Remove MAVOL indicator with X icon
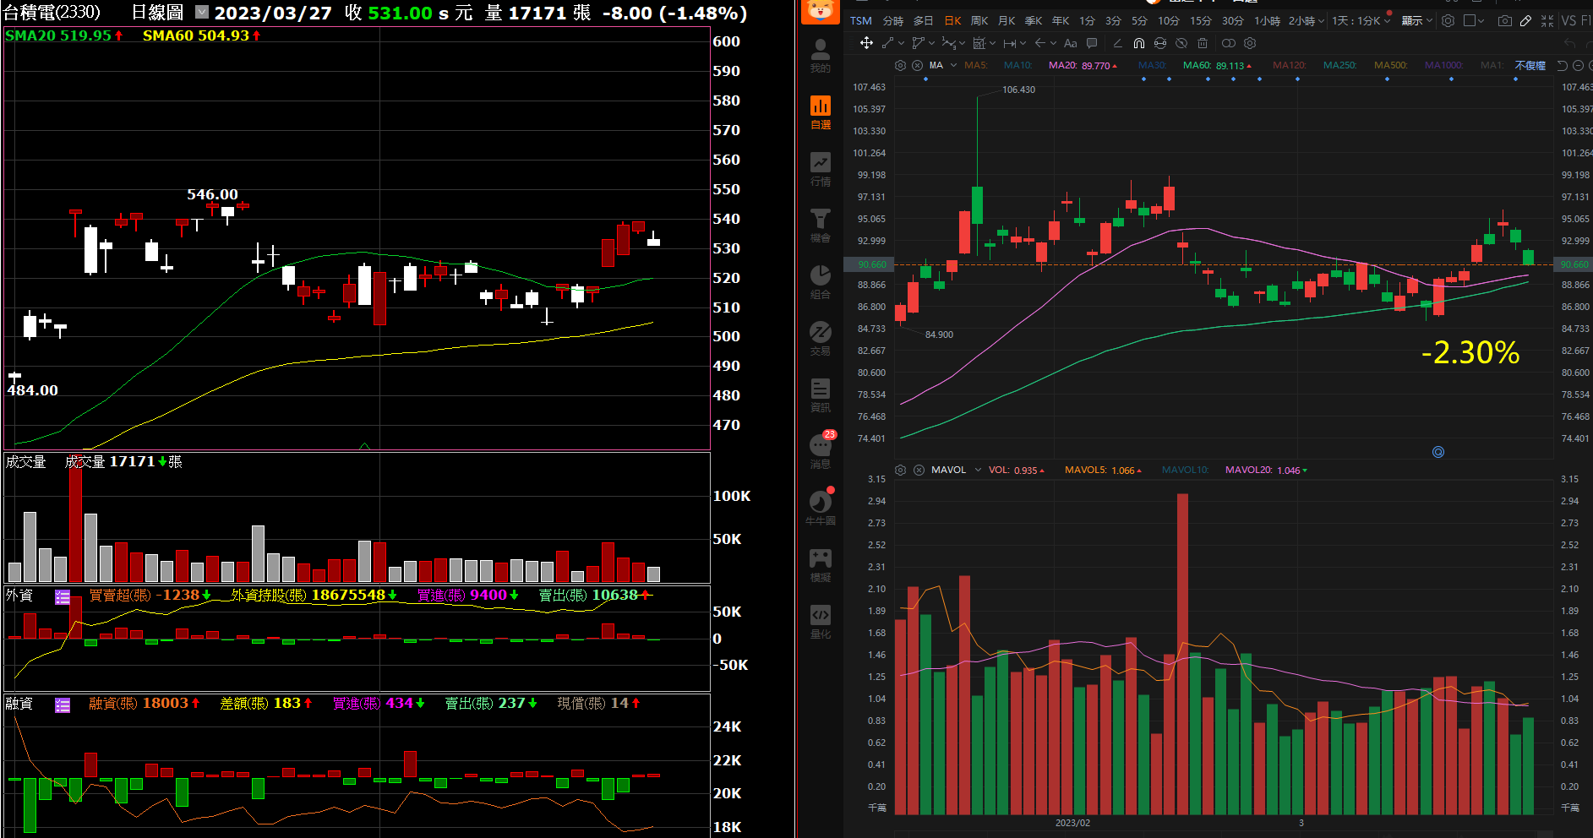This screenshot has width=1593, height=838. [919, 470]
